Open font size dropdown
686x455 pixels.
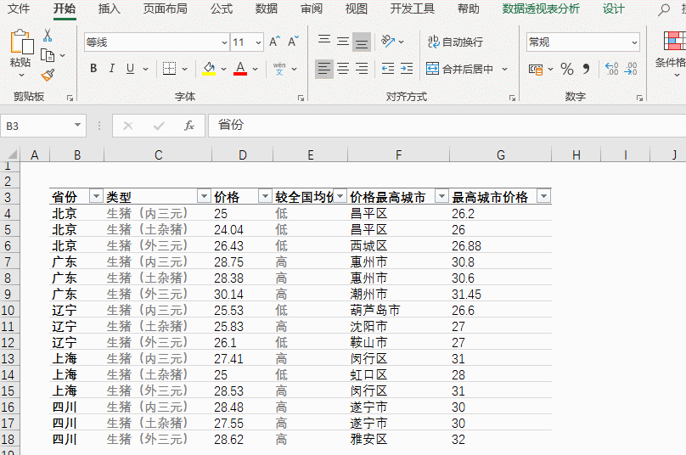pyautogui.click(x=259, y=42)
